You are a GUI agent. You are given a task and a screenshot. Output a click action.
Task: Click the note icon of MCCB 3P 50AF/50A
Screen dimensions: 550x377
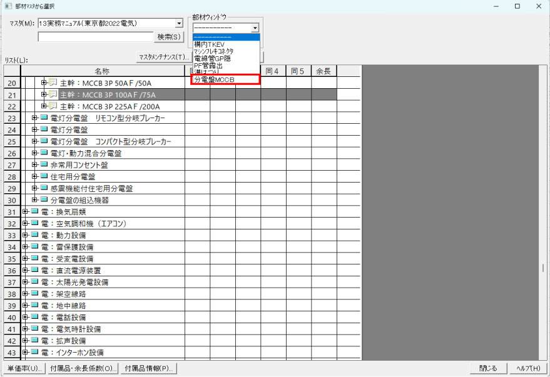coord(53,83)
